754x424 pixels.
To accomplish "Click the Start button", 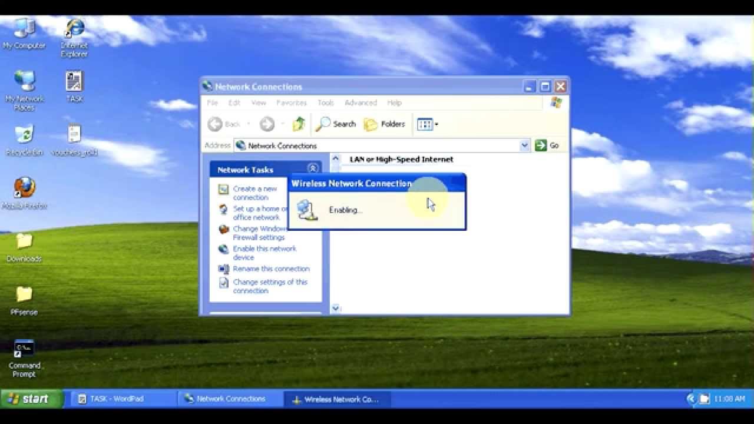I will [32, 399].
